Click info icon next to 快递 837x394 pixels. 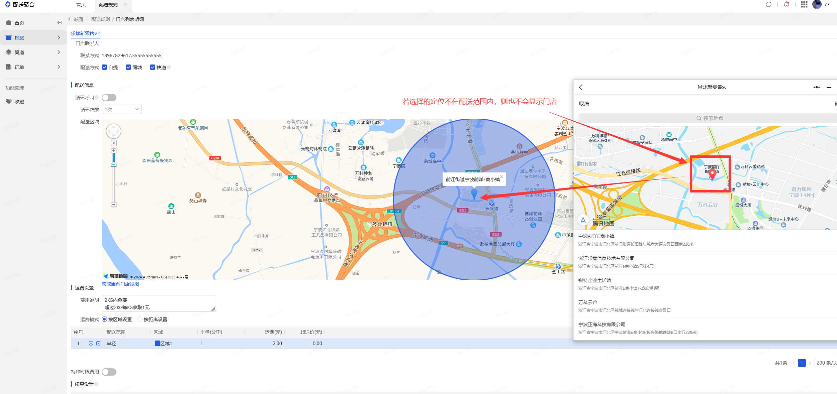[169, 67]
